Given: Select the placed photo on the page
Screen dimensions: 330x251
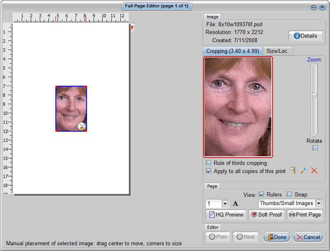Looking at the screenshot, I should tap(71, 109).
